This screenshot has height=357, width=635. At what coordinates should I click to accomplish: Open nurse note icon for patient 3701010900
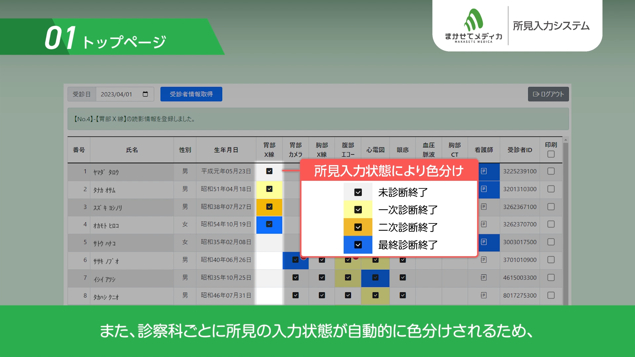[x=484, y=260]
